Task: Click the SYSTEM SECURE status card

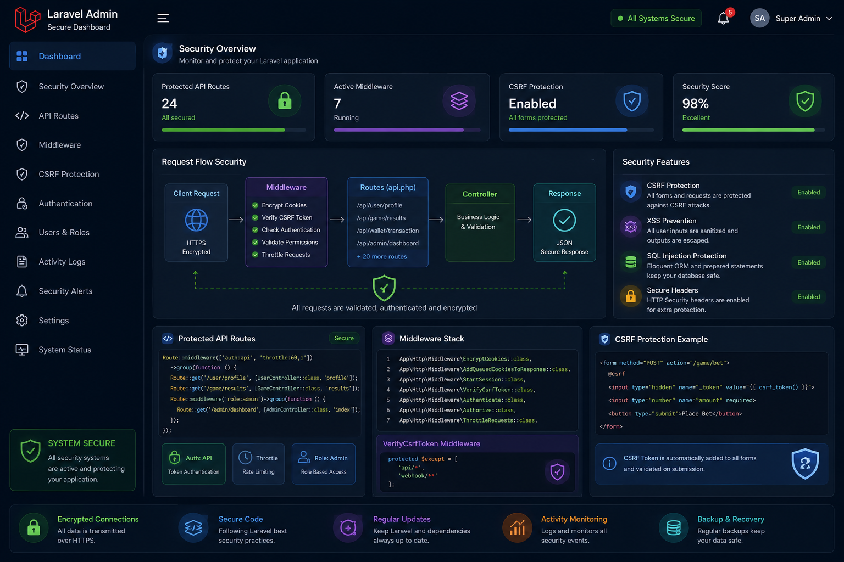Action: click(73, 460)
